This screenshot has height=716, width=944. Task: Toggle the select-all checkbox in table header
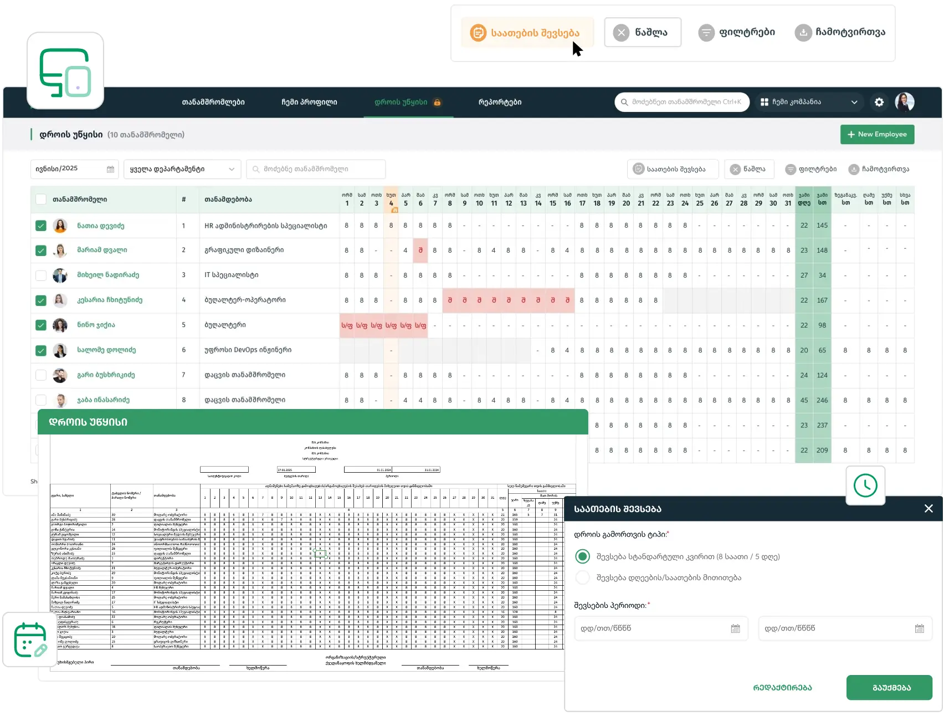pyautogui.click(x=41, y=200)
